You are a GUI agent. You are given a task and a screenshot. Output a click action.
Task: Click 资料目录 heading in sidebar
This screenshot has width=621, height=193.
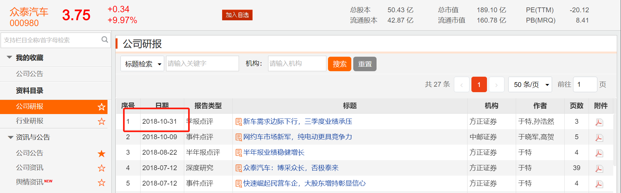(x=30, y=91)
